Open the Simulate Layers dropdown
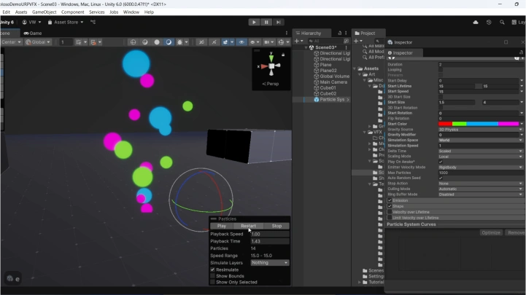Viewport: 526px width, 295px height. 270,262
